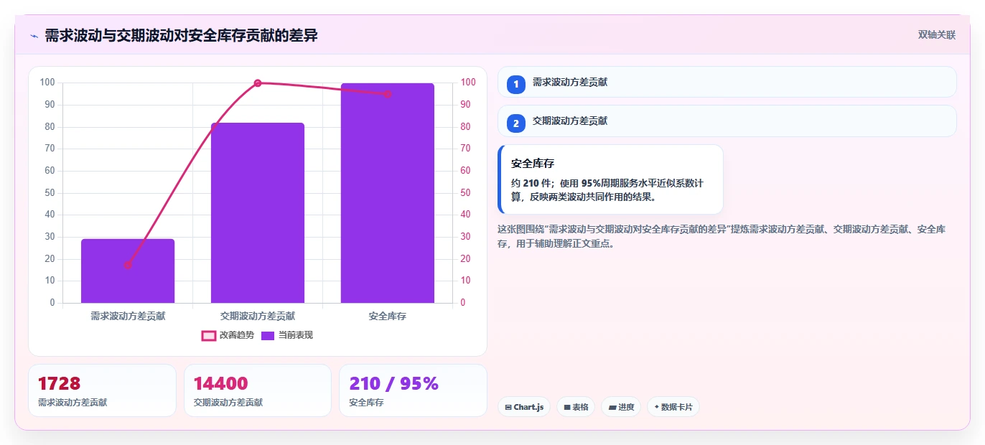
Task: Click the 安全库存 purple bar
Action: (x=388, y=193)
